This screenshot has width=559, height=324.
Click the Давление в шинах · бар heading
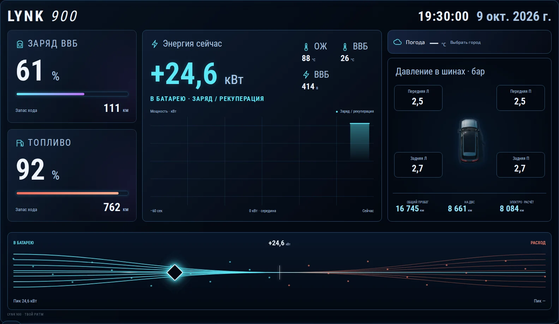(440, 72)
